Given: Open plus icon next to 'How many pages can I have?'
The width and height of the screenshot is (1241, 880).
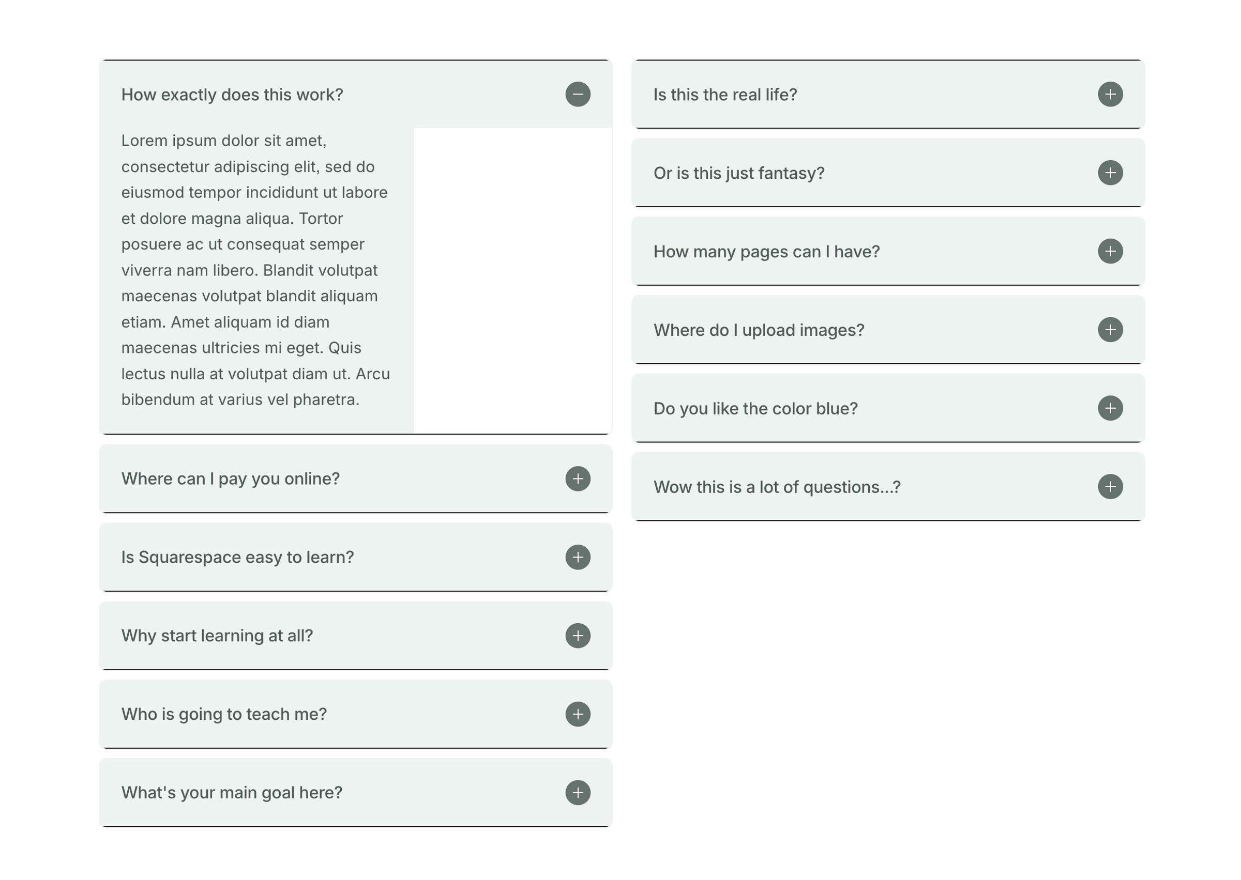Looking at the screenshot, I should pos(1110,252).
